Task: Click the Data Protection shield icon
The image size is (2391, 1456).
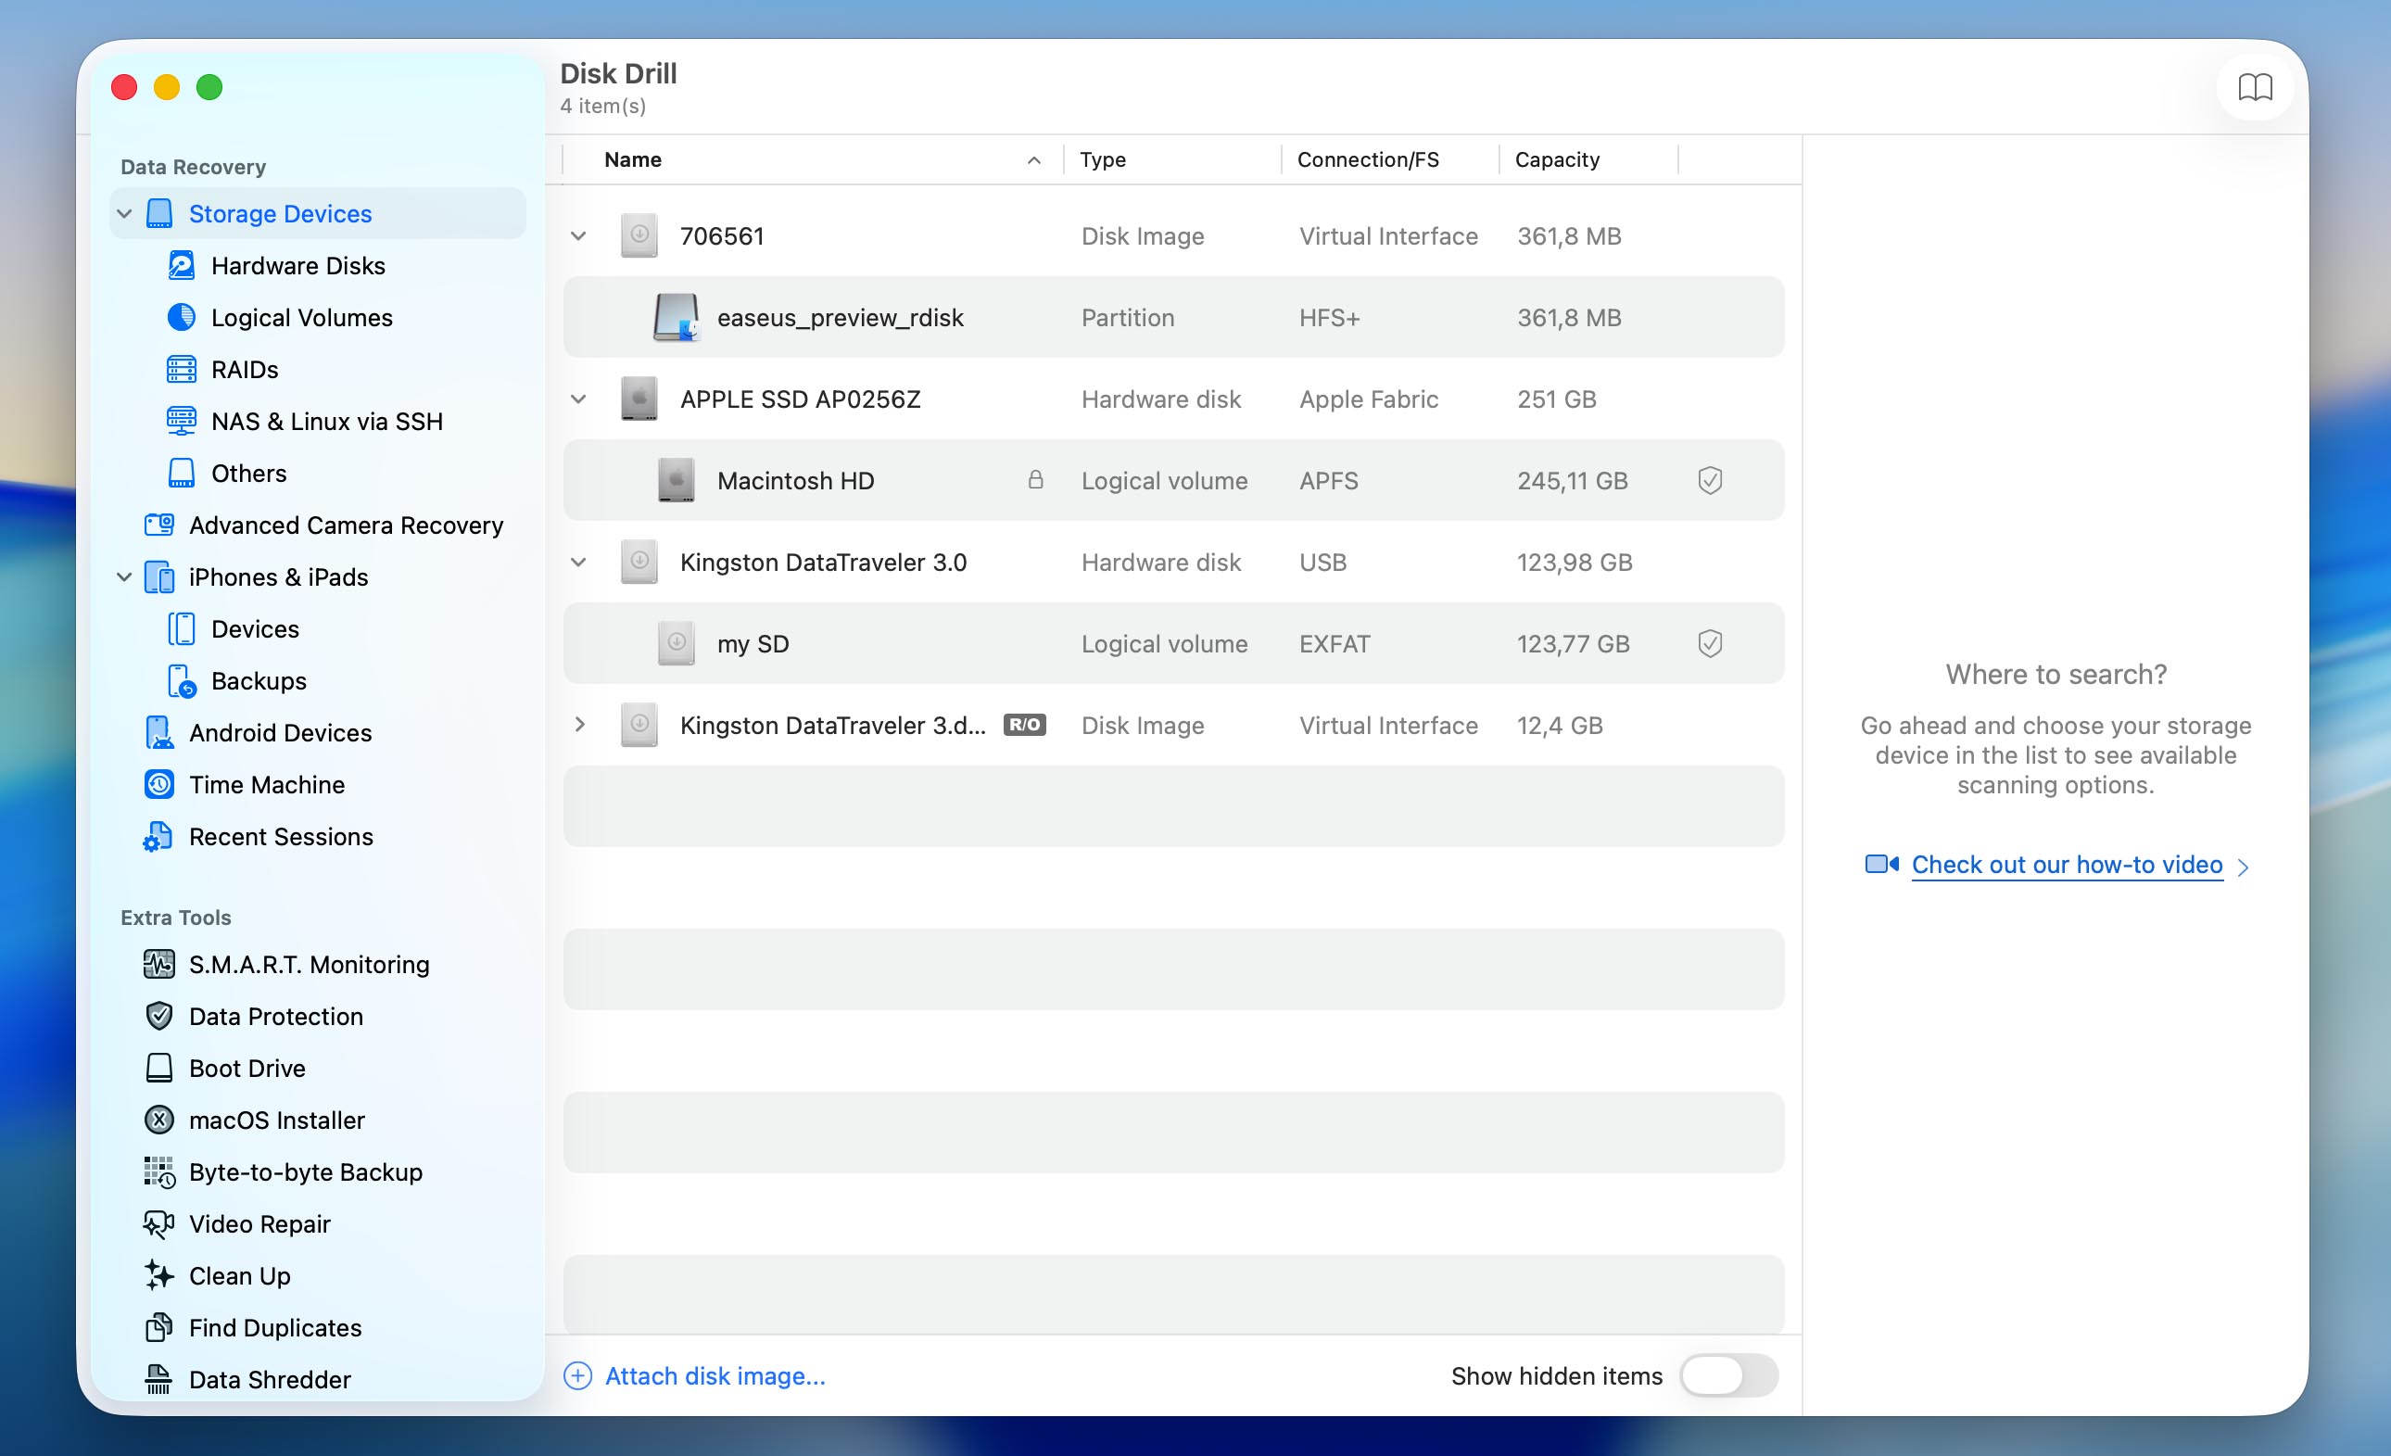Action: (159, 1017)
